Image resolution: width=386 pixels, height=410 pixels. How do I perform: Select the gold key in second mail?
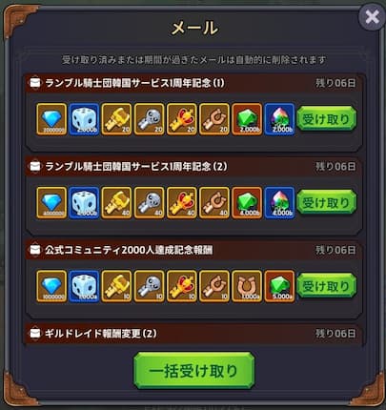(x=116, y=203)
